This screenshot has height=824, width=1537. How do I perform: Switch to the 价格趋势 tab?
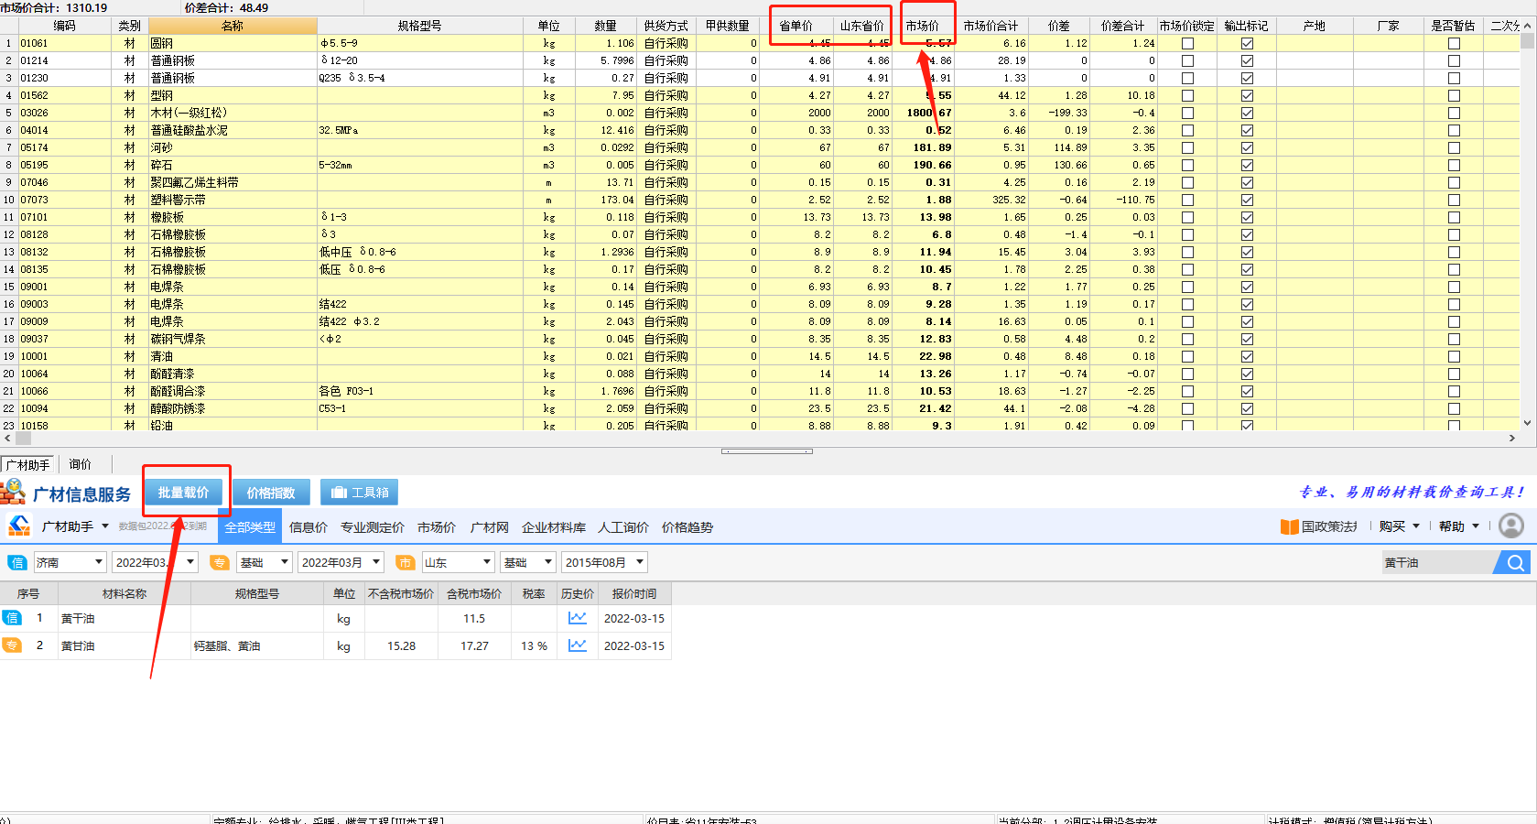(x=687, y=527)
